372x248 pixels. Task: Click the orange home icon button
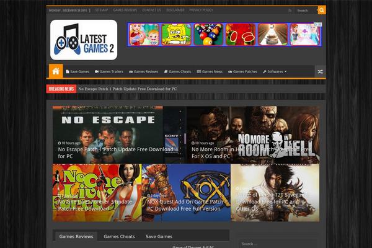pyautogui.click(x=56, y=71)
